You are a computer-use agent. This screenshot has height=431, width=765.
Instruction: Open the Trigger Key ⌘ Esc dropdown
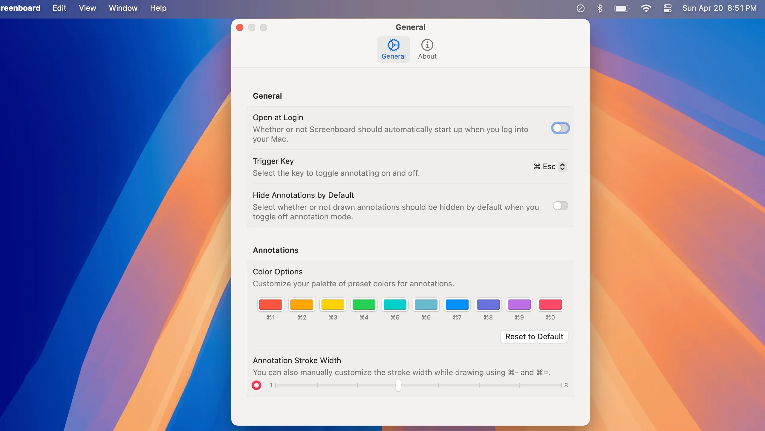click(x=550, y=166)
